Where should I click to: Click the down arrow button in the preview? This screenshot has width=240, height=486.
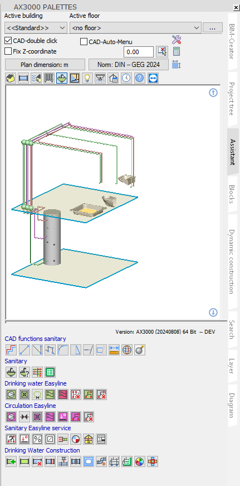click(x=213, y=312)
